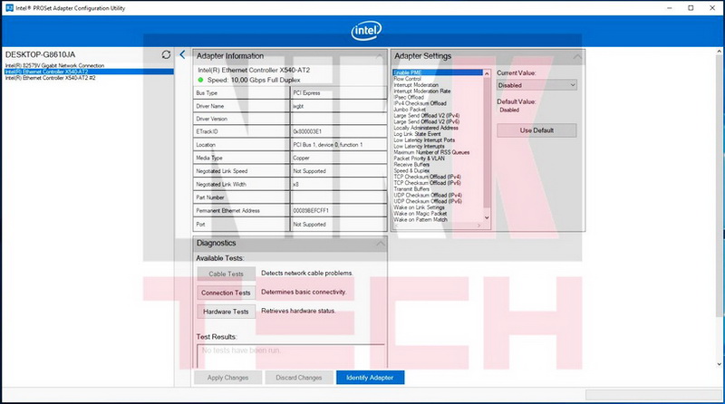Select Transmit Buffers setting
This screenshot has height=404, width=725.
tap(411, 189)
